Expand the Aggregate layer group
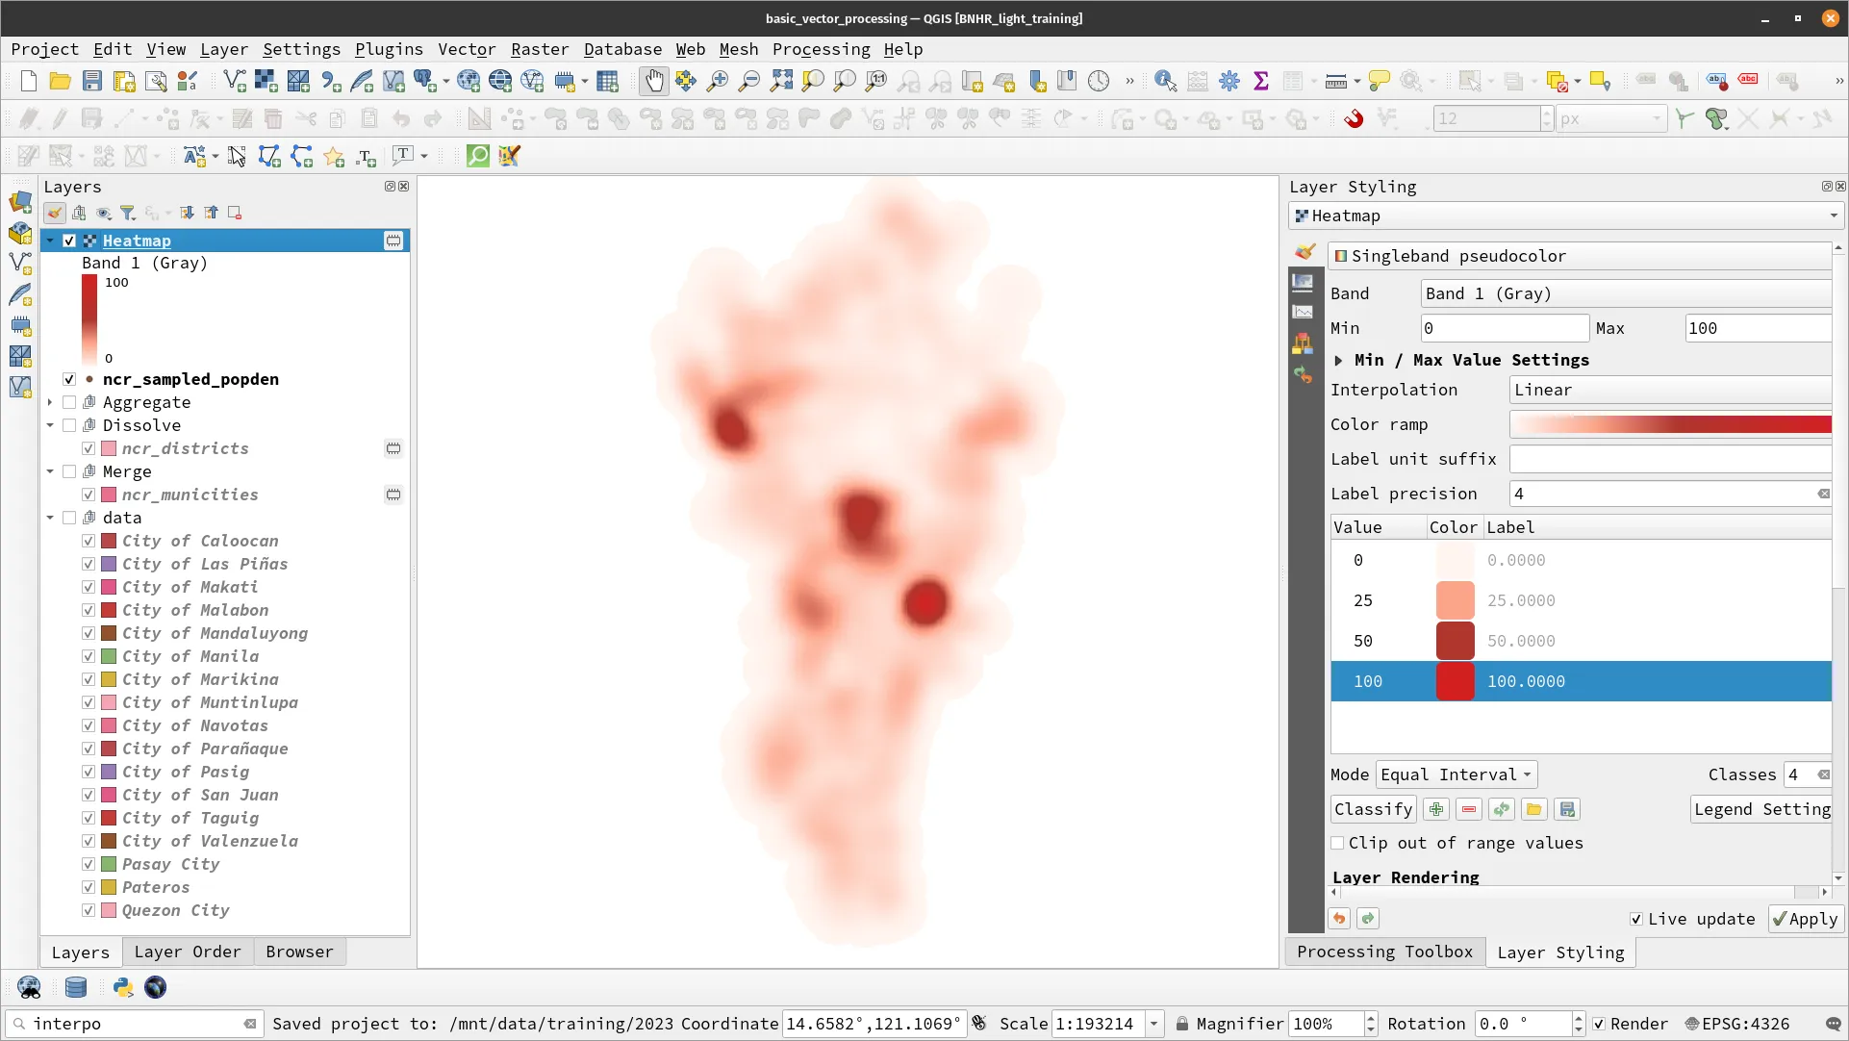Screen dimensions: 1849x1041 pyautogui.click(x=50, y=402)
